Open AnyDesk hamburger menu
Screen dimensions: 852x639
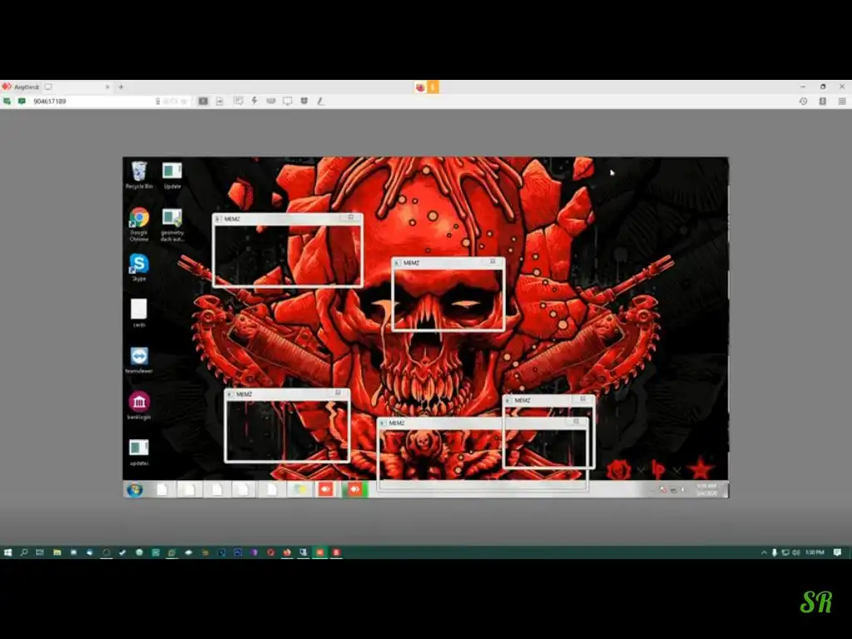pyautogui.click(x=842, y=101)
